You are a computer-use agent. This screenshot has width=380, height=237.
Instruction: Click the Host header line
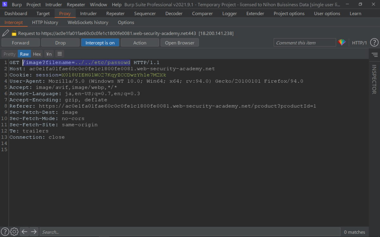pyautogui.click(x=112, y=69)
